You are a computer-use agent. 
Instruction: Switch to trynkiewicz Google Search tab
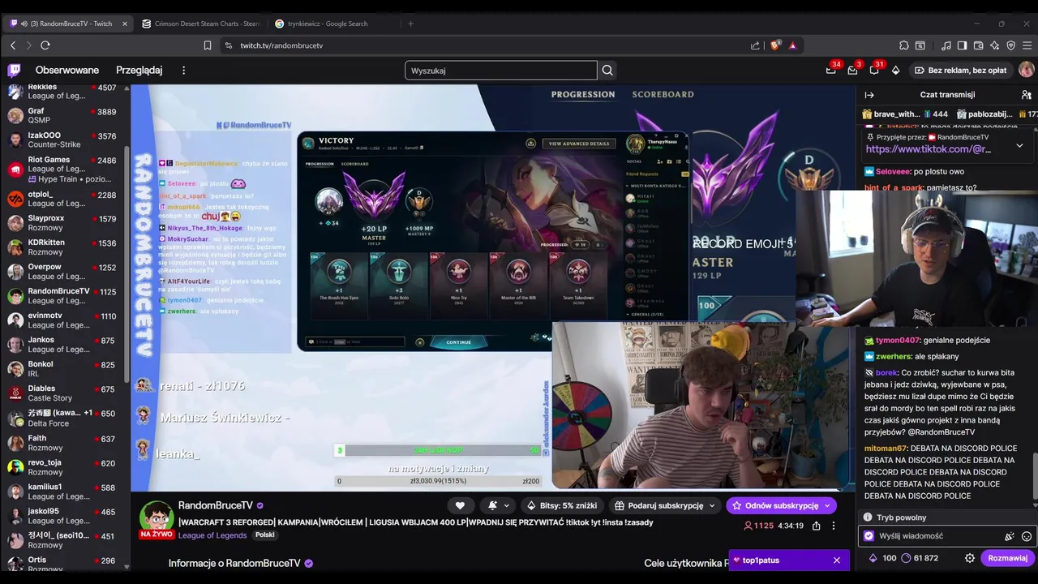tap(334, 24)
